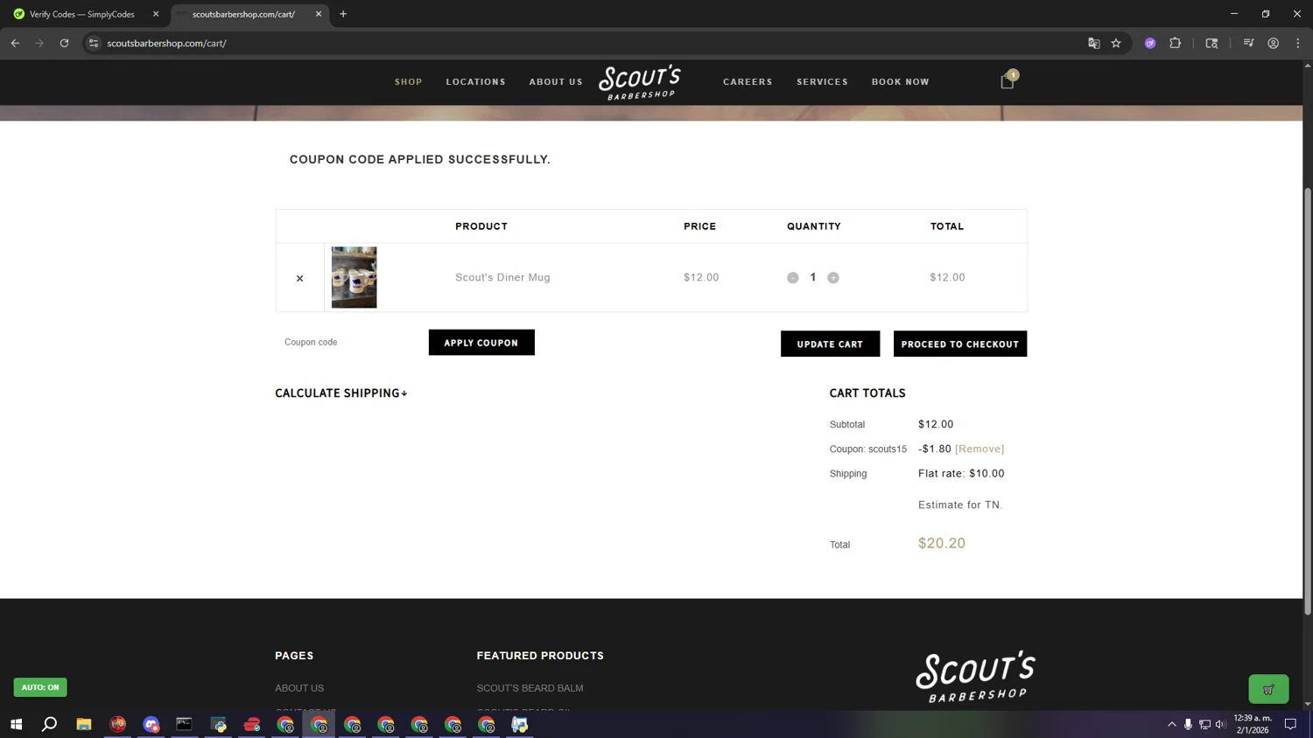
Task: Click PROCEED TO CHECKOUT
Action: pos(960,344)
